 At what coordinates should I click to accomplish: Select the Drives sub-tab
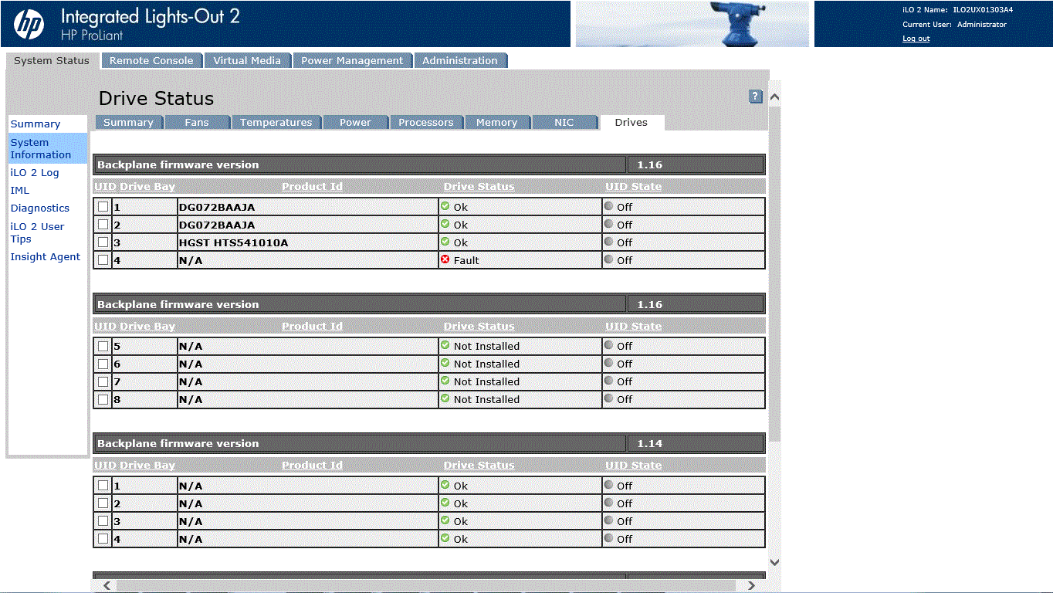pos(631,122)
